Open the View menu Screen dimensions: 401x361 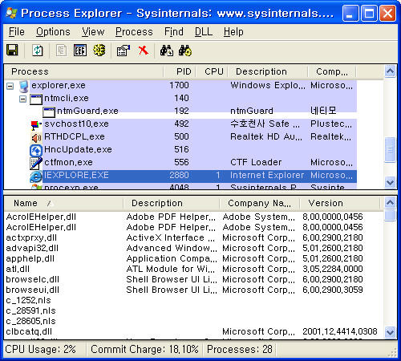point(93,32)
